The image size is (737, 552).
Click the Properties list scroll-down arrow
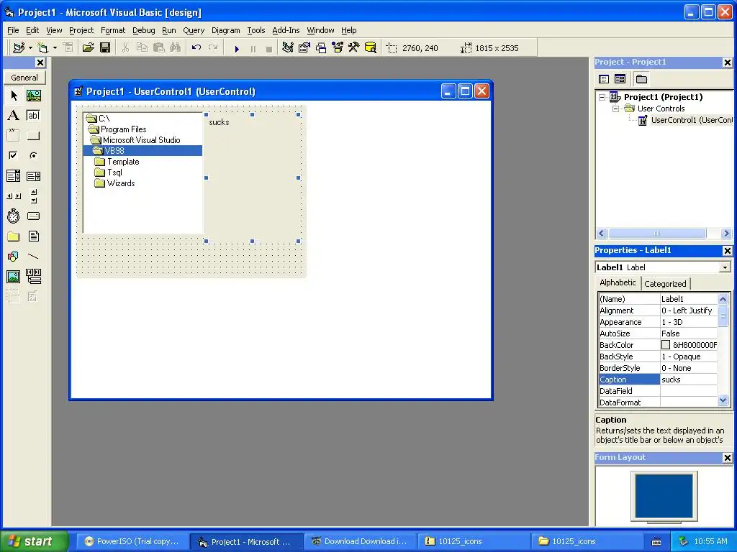tap(723, 400)
